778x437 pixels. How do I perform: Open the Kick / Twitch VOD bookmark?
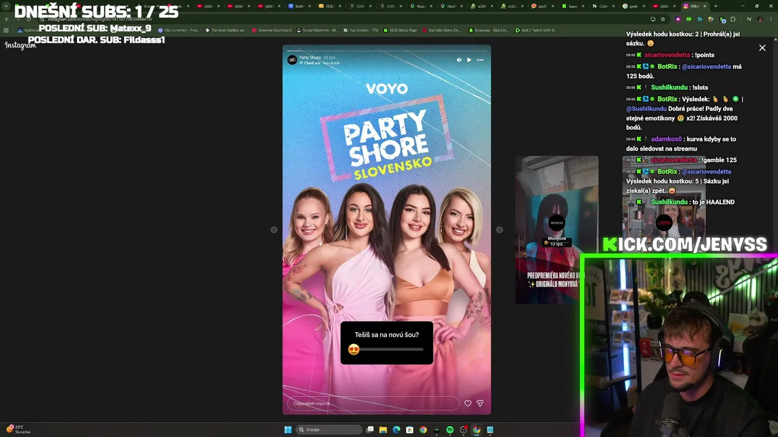coord(535,30)
